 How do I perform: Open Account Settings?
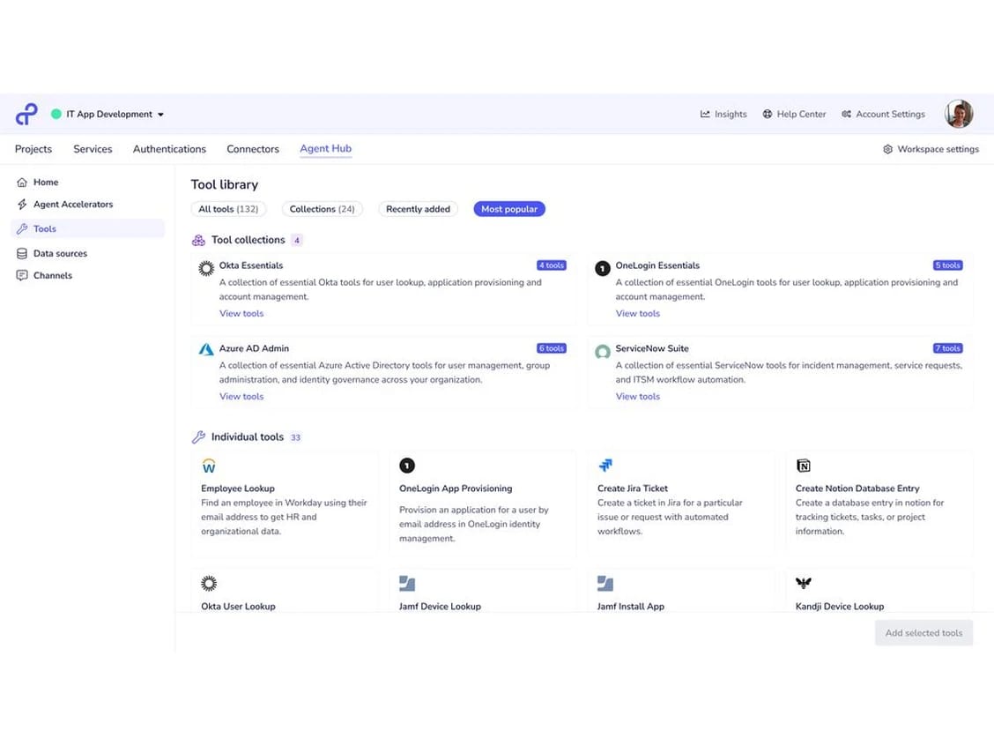(883, 114)
